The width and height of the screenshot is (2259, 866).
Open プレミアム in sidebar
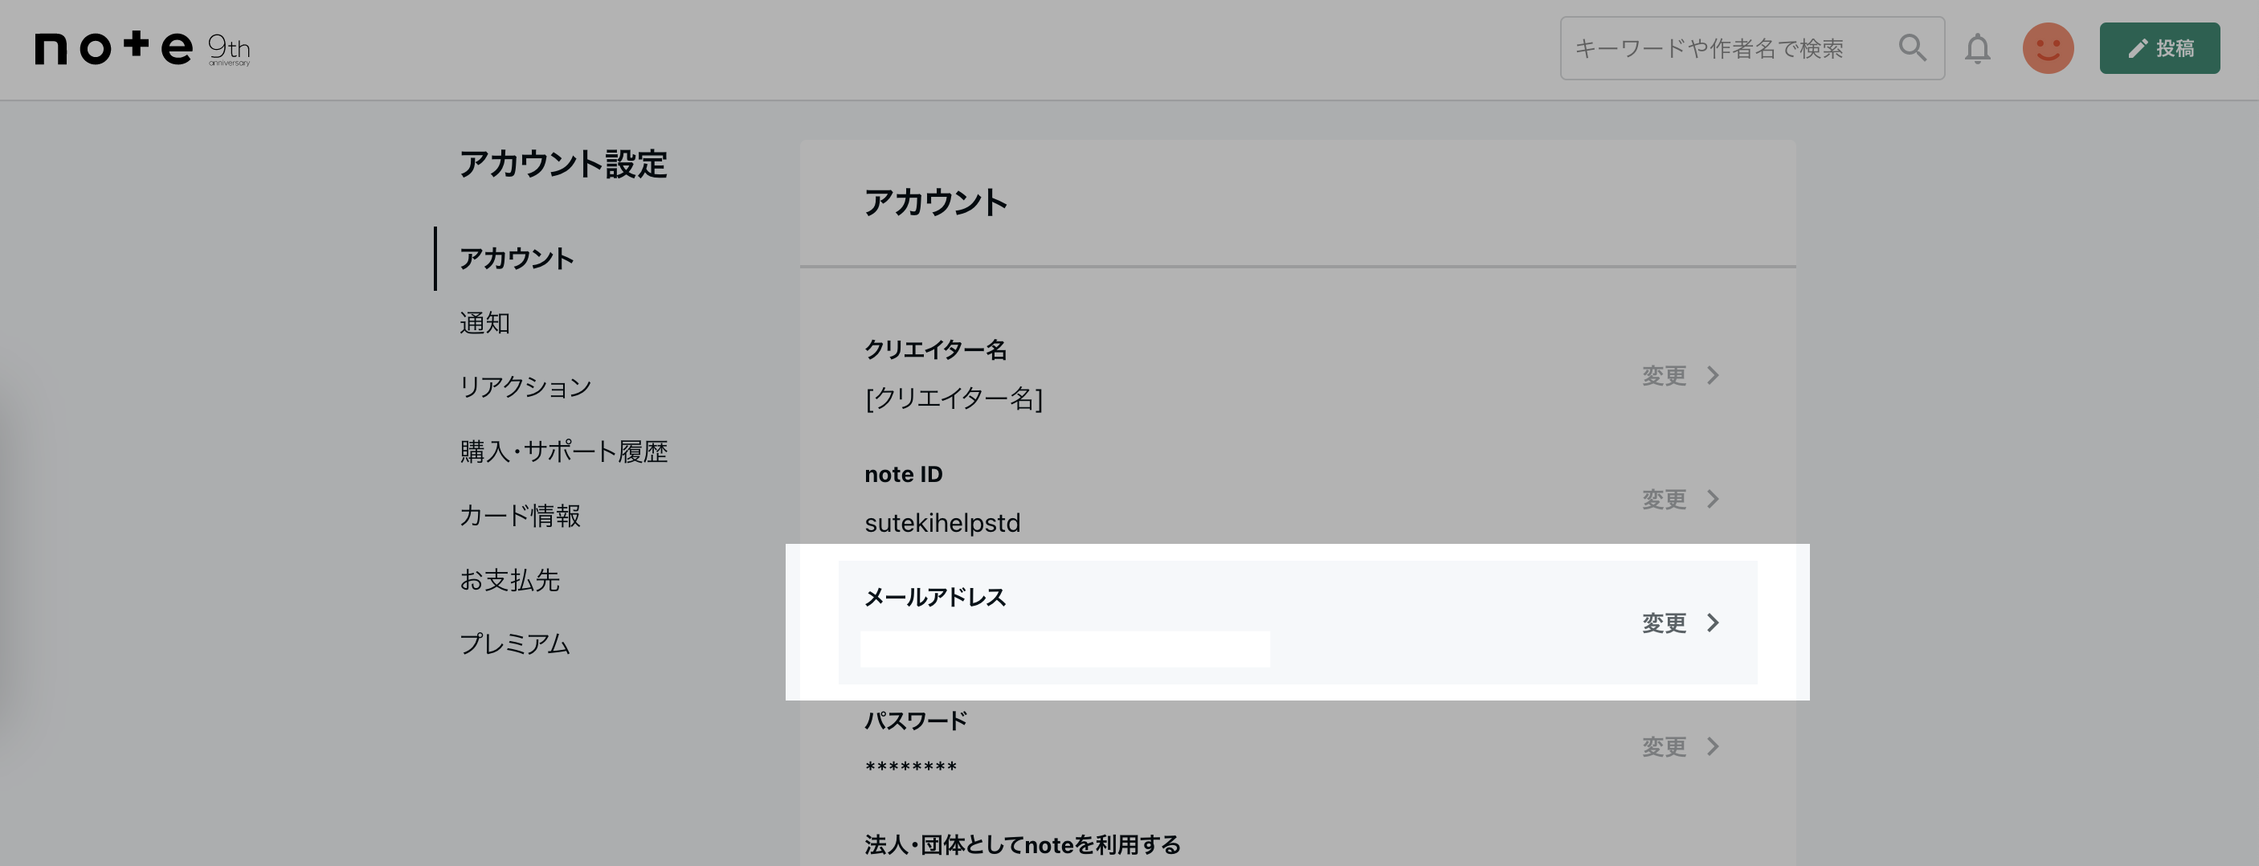pyautogui.click(x=515, y=643)
